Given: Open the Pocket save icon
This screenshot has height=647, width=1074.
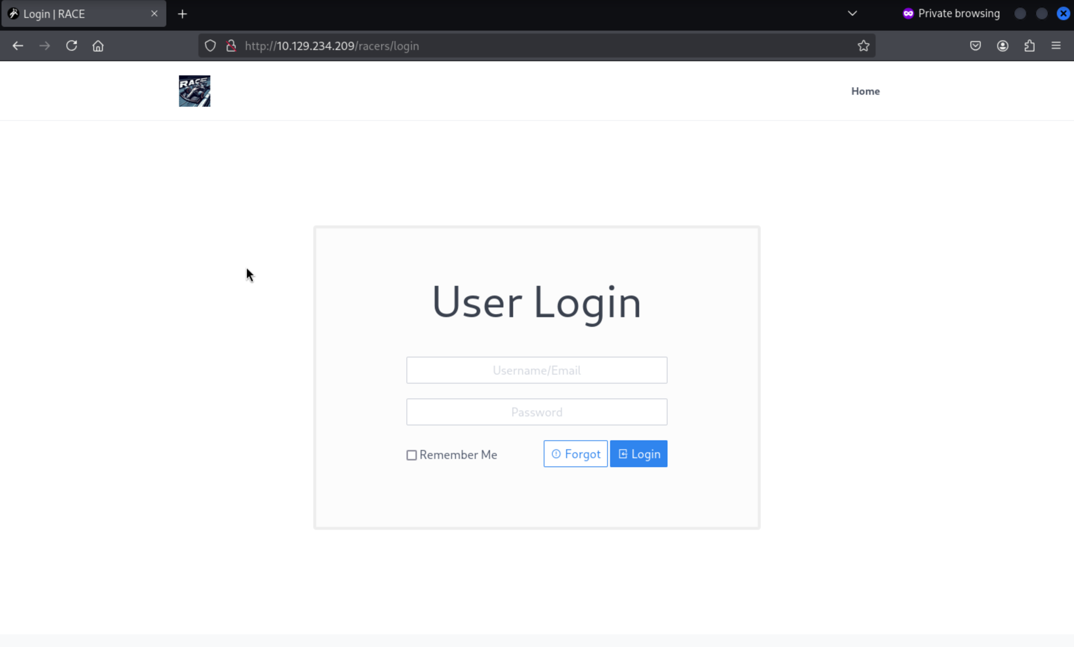Looking at the screenshot, I should pyautogui.click(x=975, y=46).
